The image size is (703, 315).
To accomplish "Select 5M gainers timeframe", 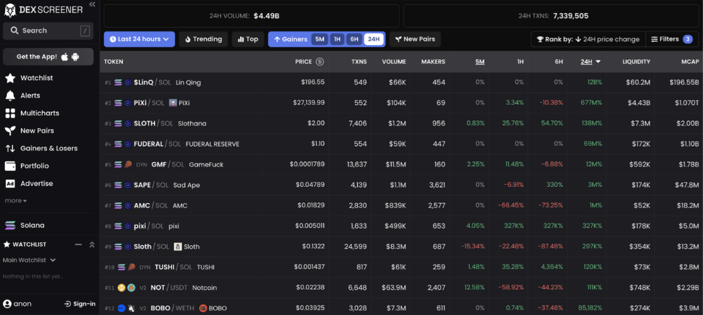I will [x=320, y=40].
